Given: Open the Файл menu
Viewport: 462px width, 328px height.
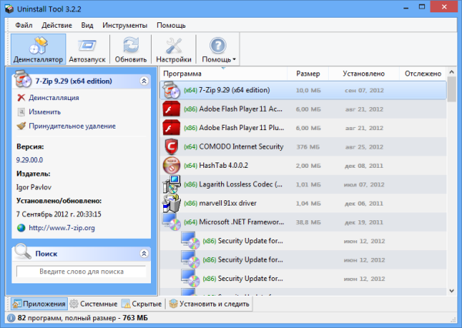Looking at the screenshot, I should click(24, 25).
